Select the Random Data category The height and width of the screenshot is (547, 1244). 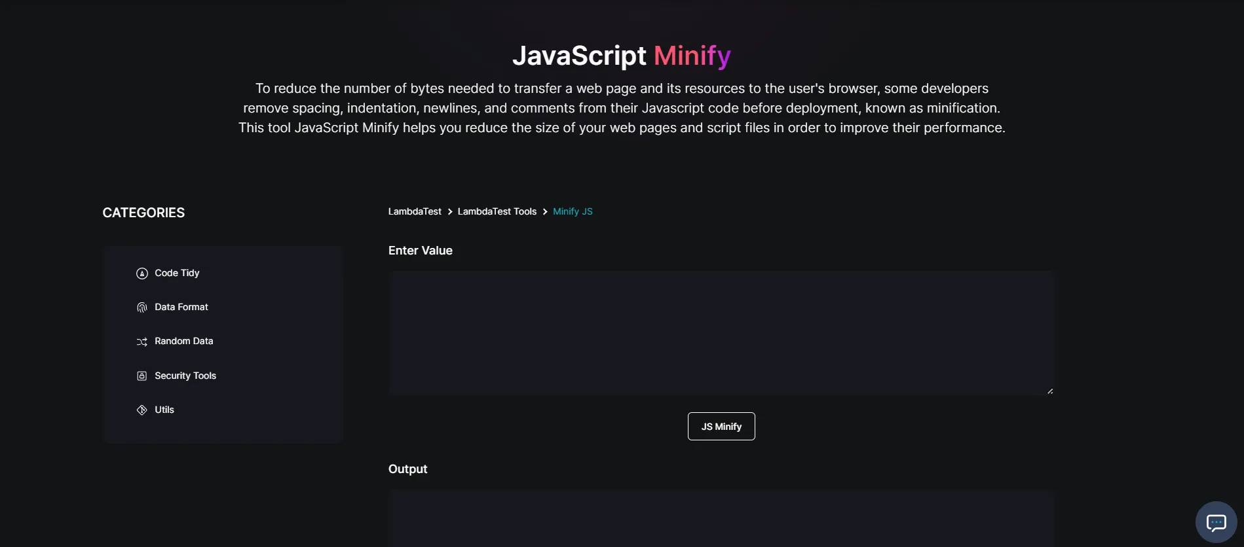[x=184, y=341]
